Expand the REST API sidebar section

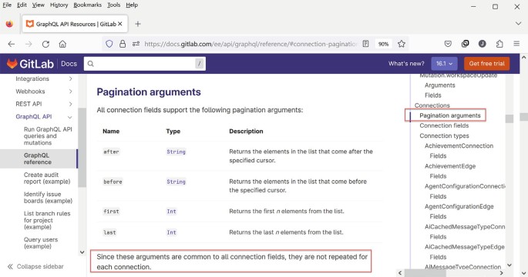click(x=70, y=104)
